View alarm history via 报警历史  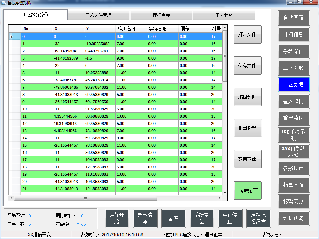pyautogui.click(x=293, y=202)
